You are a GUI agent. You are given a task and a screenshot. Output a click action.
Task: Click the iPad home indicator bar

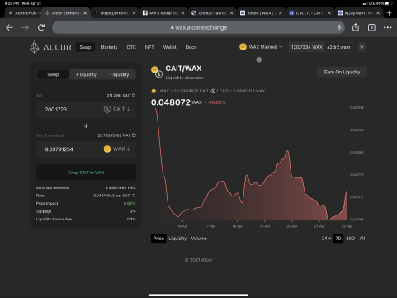(198, 295)
